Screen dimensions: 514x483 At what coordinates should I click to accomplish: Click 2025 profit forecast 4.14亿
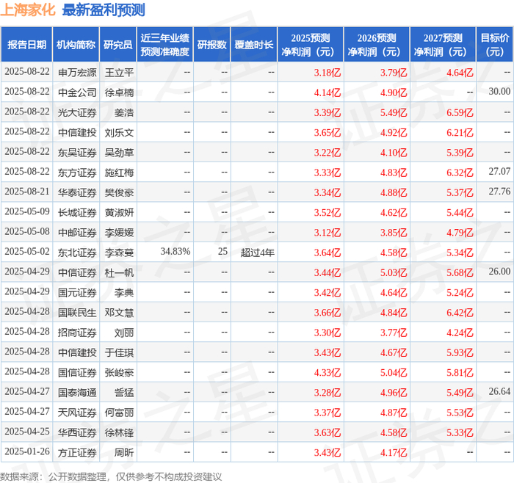click(x=327, y=92)
